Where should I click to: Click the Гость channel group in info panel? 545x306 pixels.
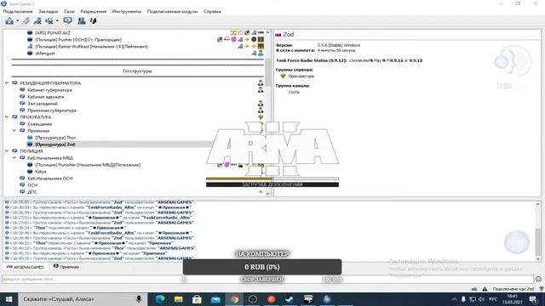pos(294,93)
